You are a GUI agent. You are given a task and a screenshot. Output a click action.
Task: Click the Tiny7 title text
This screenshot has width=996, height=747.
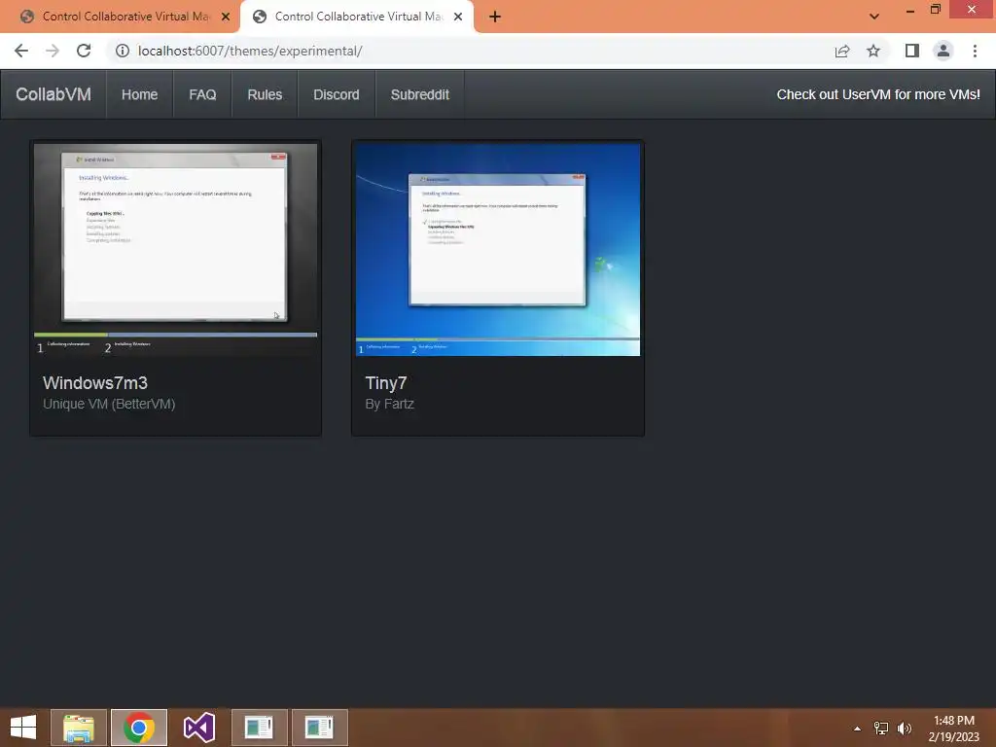[385, 383]
